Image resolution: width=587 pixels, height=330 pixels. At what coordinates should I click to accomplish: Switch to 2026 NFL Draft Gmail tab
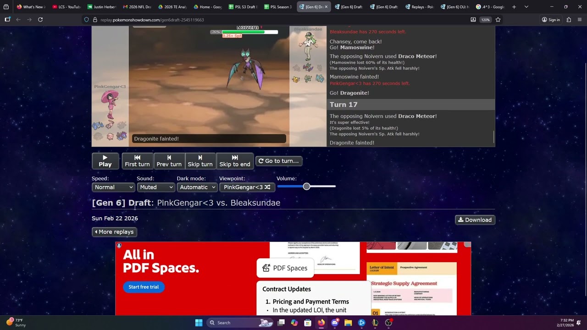click(x=137, y=7)
